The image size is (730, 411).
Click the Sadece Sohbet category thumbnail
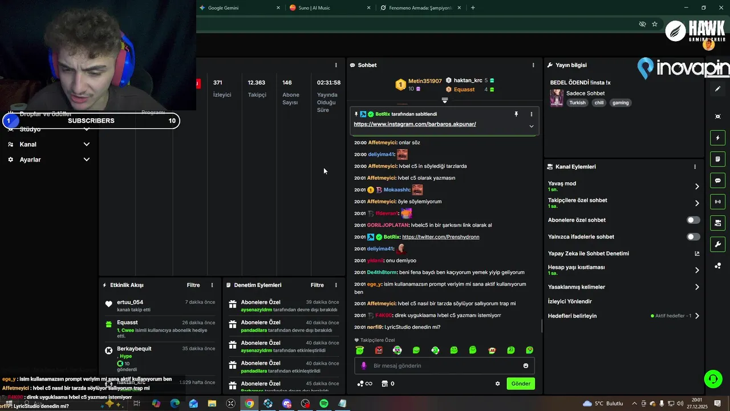(x=557, y=98)
